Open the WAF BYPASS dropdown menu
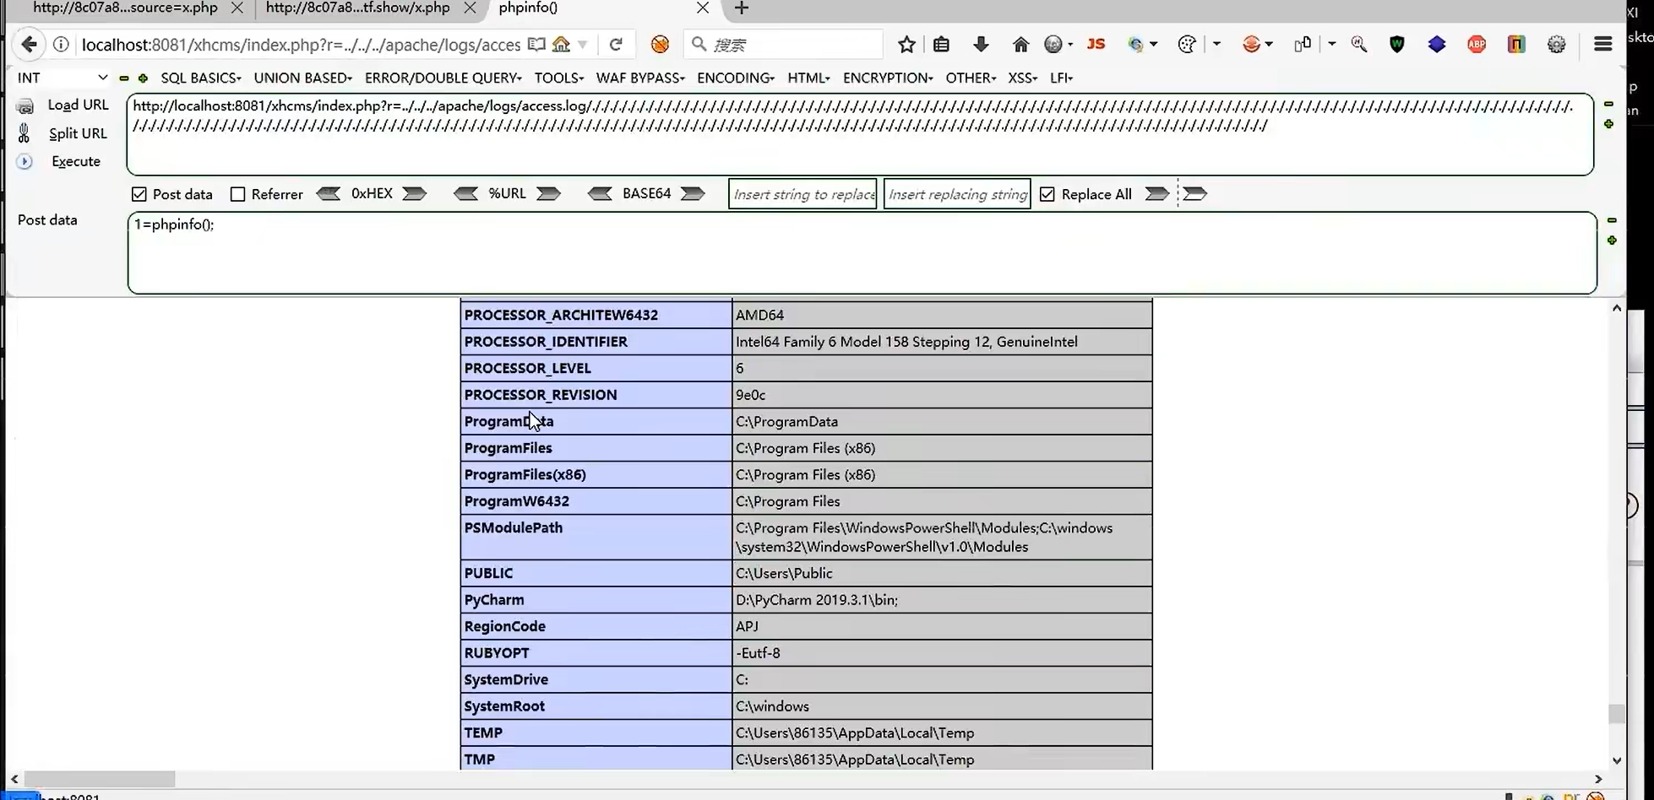 [640, 78]
